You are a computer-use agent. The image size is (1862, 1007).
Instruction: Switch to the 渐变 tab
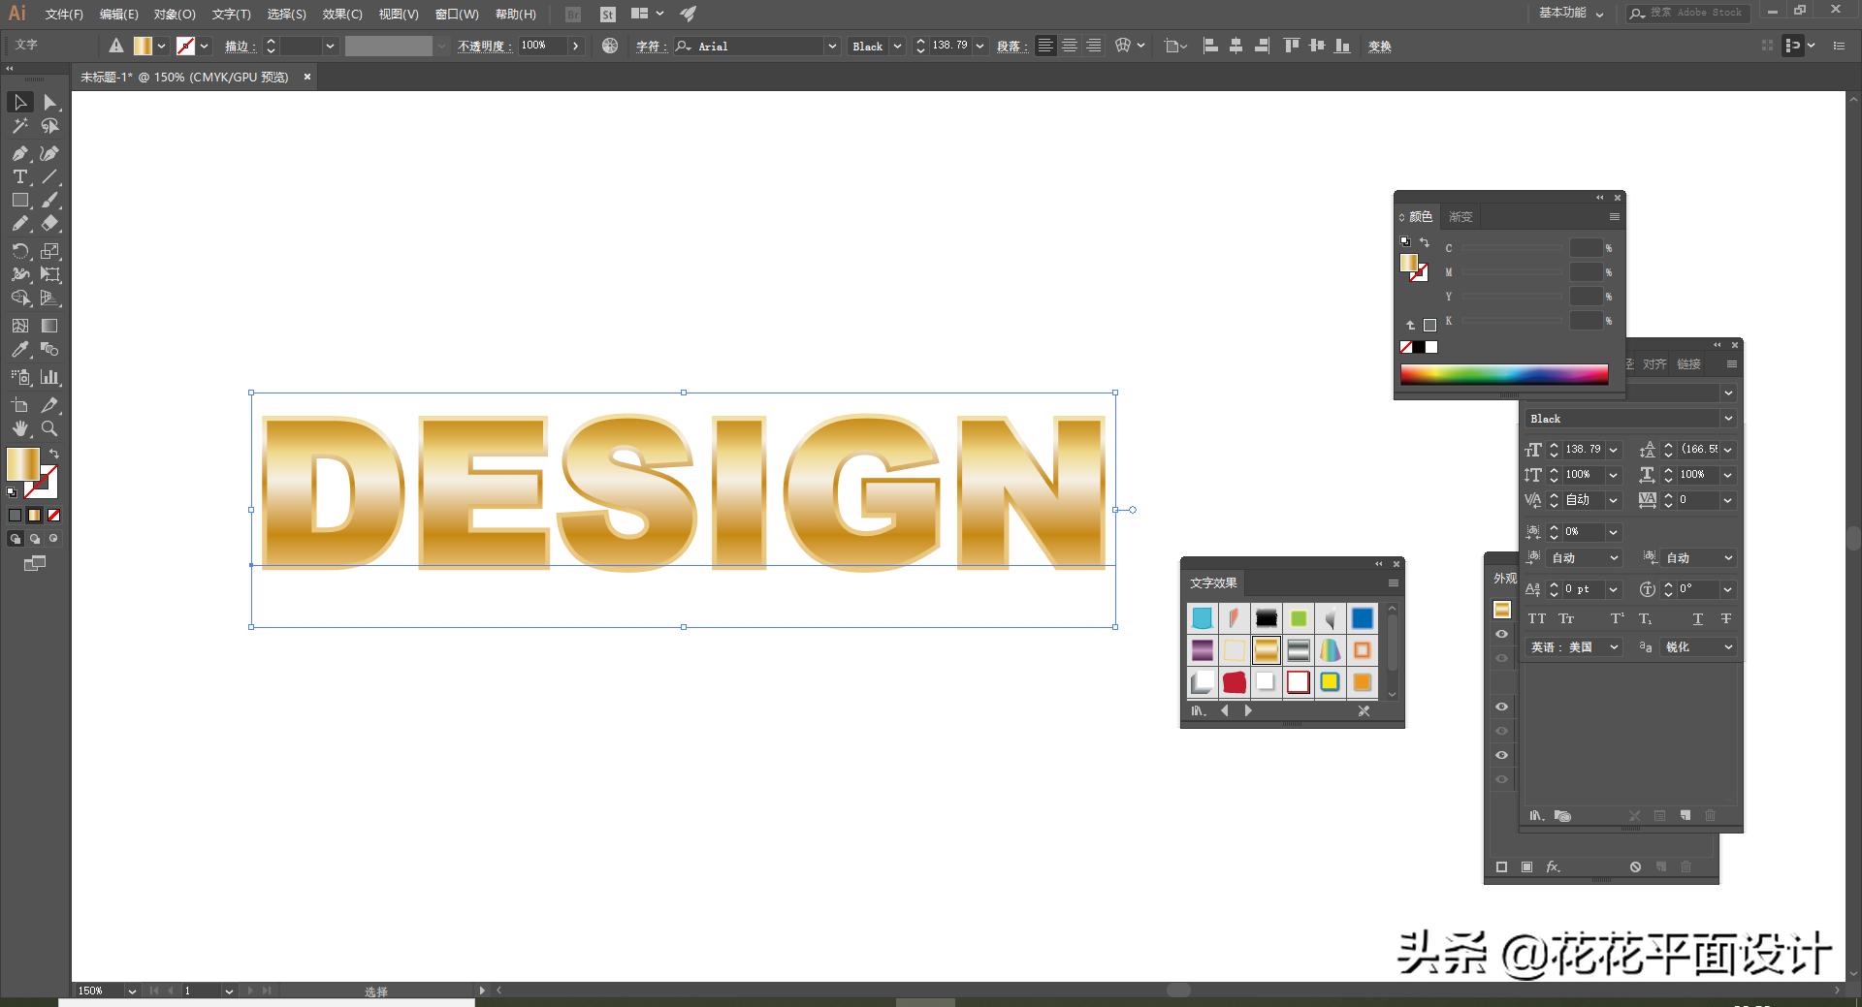point(1461,217)
